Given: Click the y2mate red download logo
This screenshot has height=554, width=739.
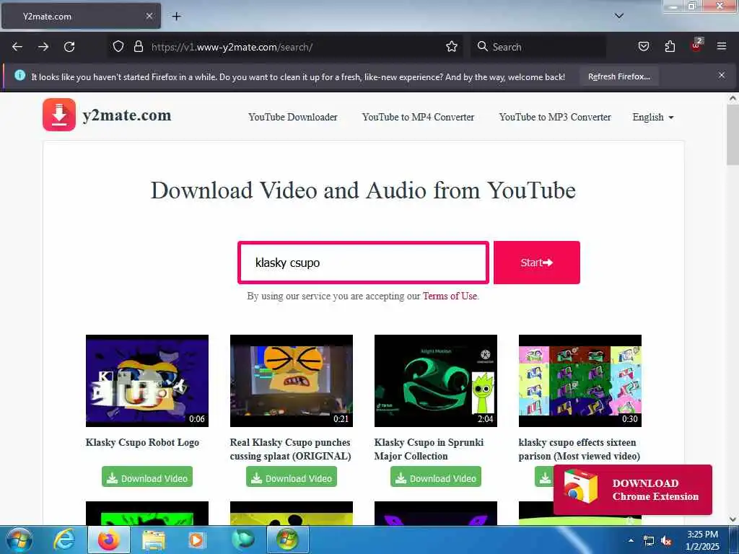Looking at the screenshot, I should tap(59, 115).
